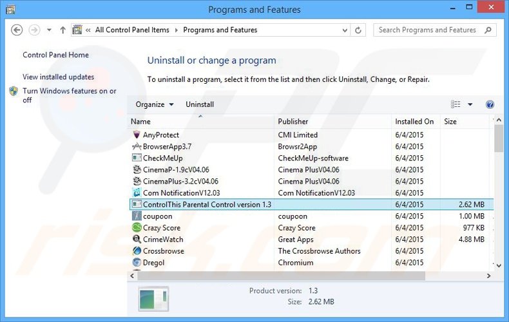Click the Control Panel address bar icon
This screenshot has width=509, height=322.
77,30
